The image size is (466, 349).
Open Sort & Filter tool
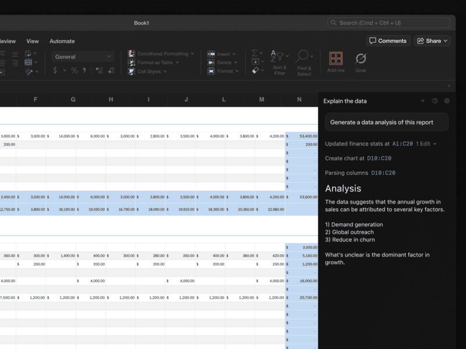pos(280,63)
